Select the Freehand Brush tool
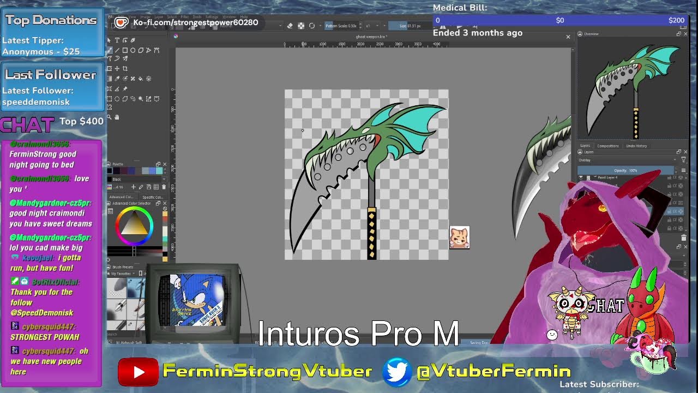Viewport: 698px width, 393px height. (x=110, y=50)
